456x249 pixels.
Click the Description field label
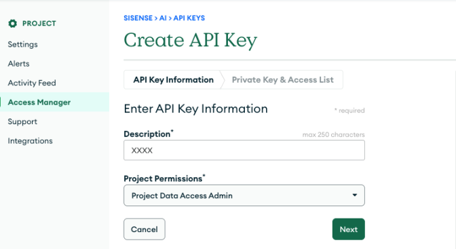(x=149, y=134)
